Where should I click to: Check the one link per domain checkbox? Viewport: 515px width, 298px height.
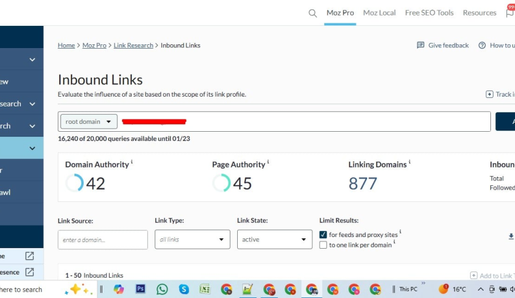[x=323, y=245]
